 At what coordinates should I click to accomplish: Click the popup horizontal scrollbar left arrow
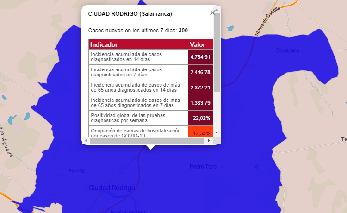pos(86,140)
